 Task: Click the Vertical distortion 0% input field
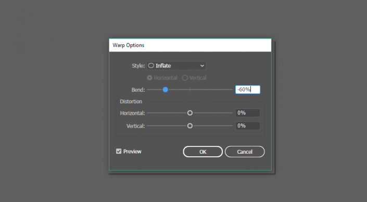click(248, 126)
